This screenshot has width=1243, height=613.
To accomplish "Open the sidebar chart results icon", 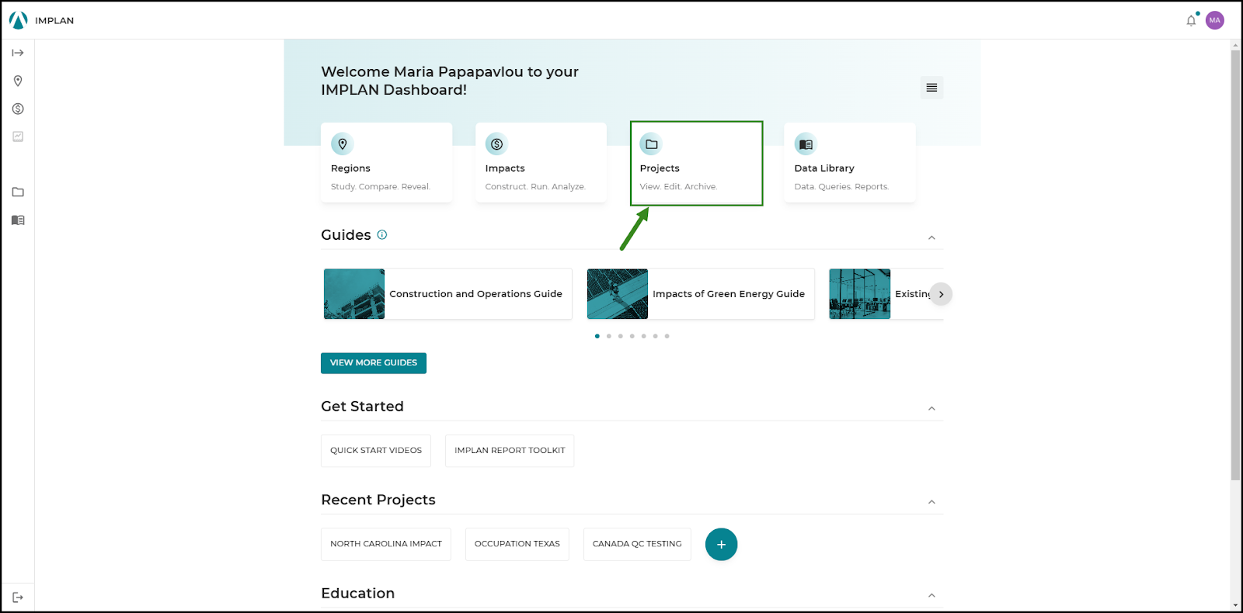I will (18, 137).
